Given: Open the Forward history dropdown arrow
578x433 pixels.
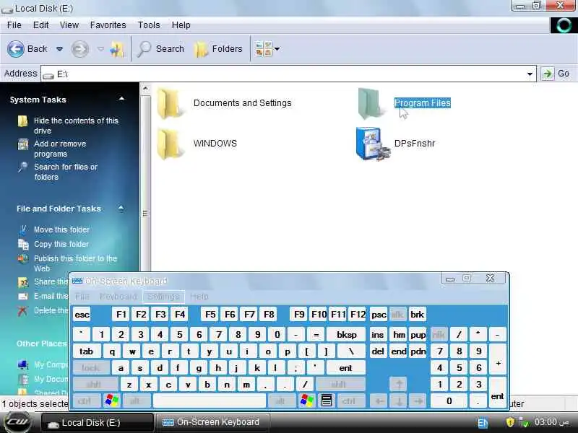Looking at the screenshot, I should click(x=100, y=49).
